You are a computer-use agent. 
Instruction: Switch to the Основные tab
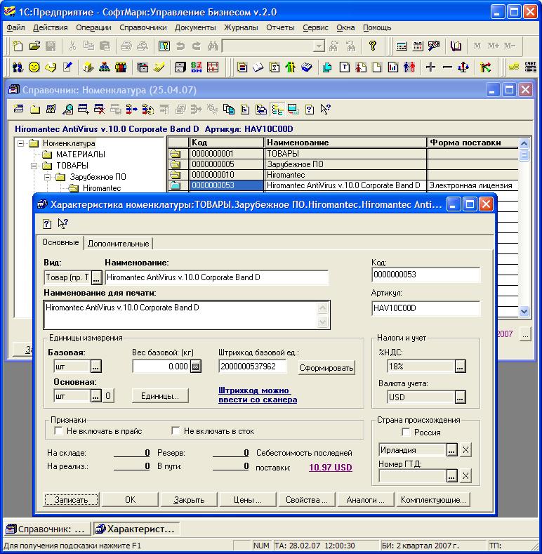point(60,242)
